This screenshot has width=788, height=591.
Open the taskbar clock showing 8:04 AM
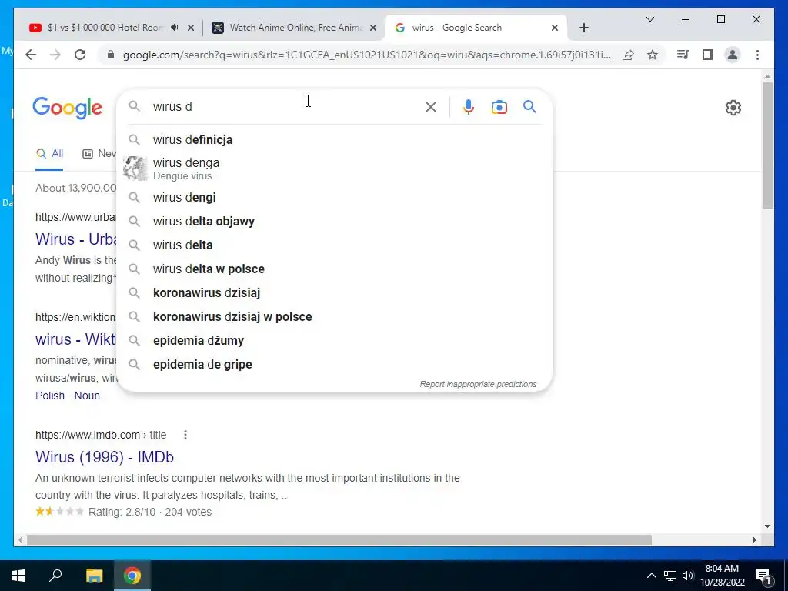tap(722, 576)
